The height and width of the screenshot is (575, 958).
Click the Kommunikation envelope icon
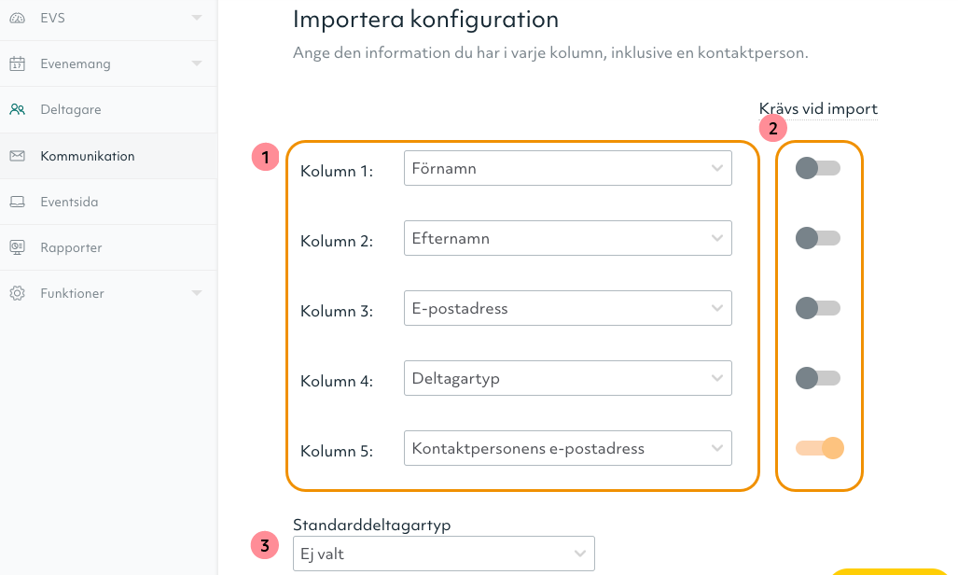coord(17,155)
